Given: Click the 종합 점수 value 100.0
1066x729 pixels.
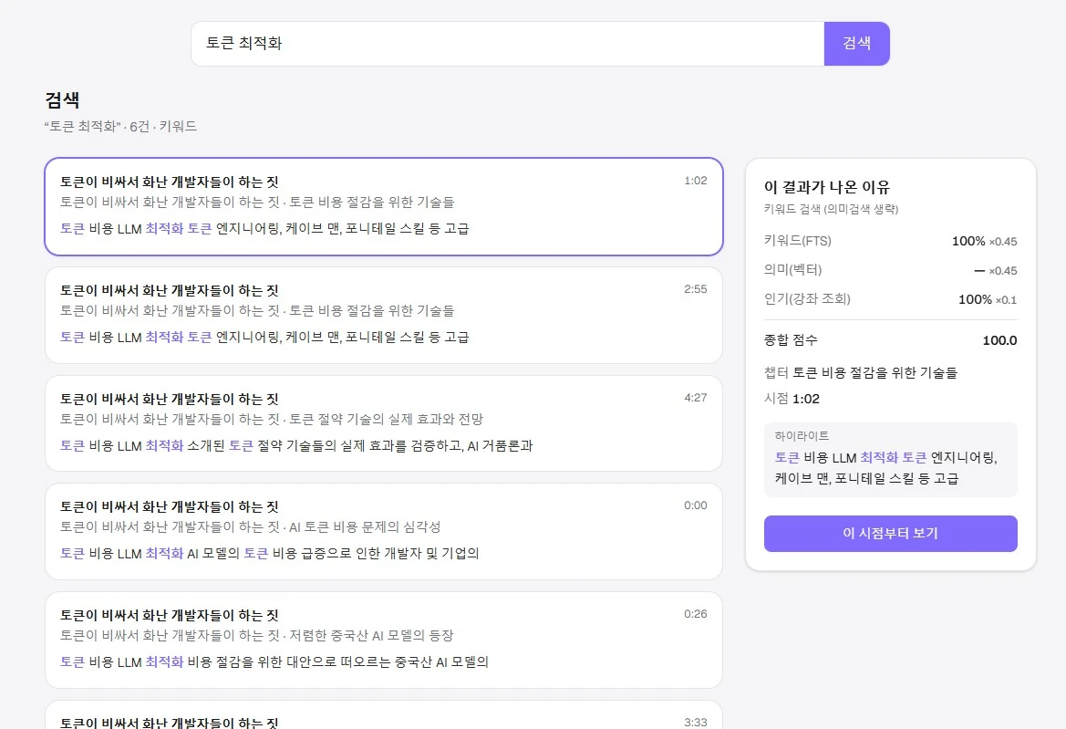Looking at the screenshot, I should (999, 340).
